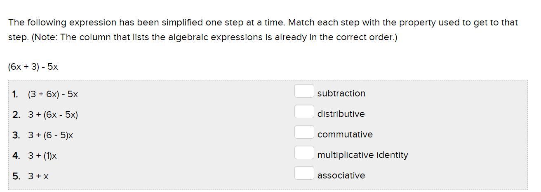Select the 'associative' property label
The image size is (541, 192).
pos(341,176)
